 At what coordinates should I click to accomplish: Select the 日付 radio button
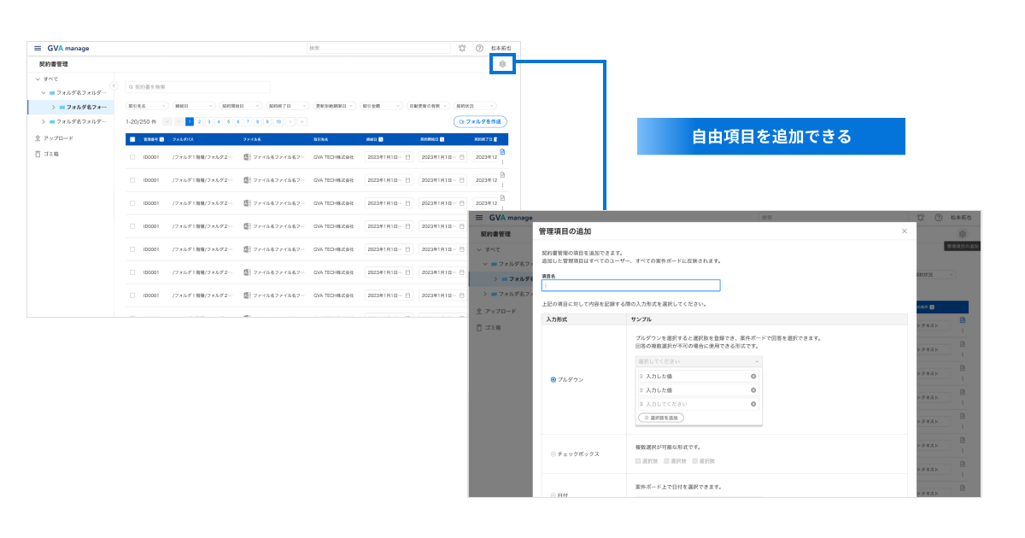click(x=553, y=494)
